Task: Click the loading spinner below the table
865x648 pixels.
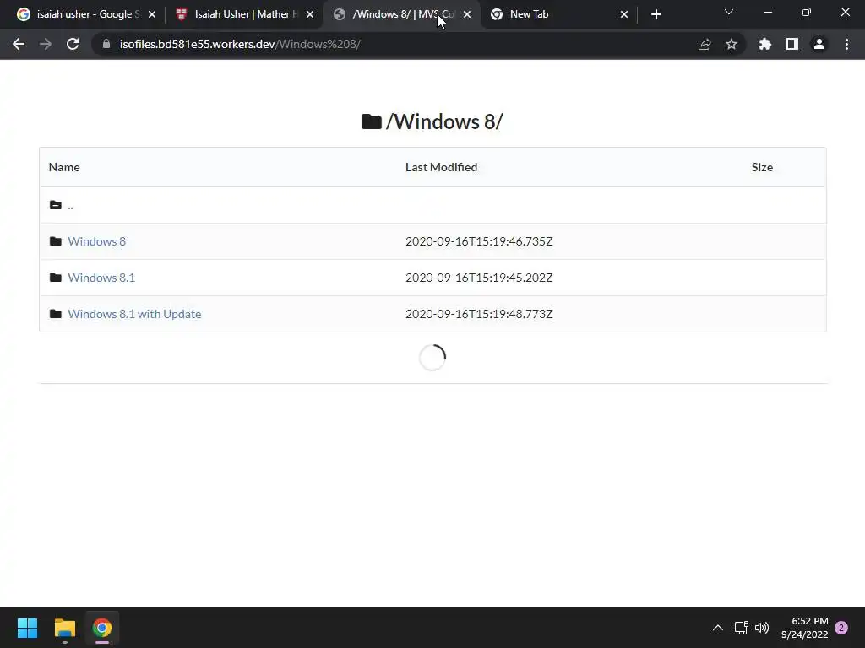Action: coord(432,358)
